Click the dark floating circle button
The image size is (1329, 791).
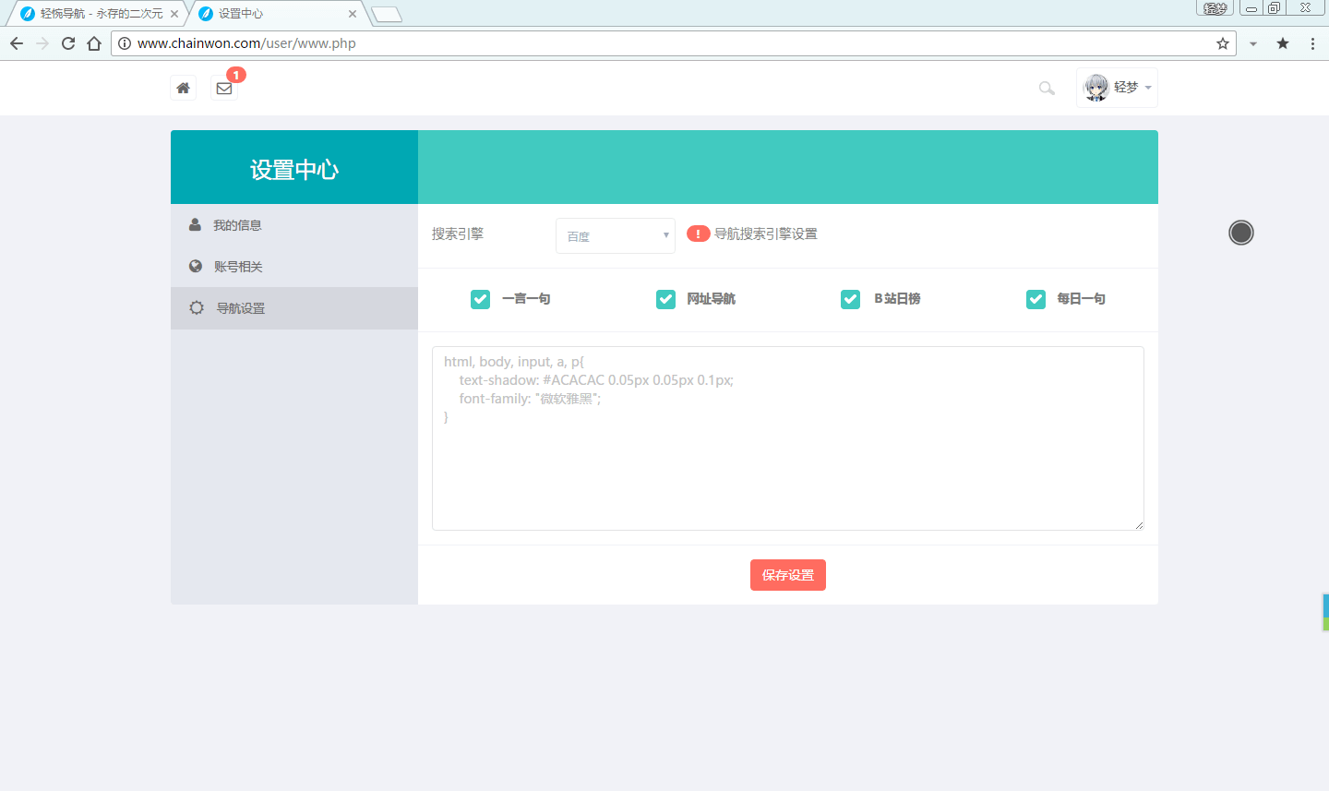pos(1241,233)
